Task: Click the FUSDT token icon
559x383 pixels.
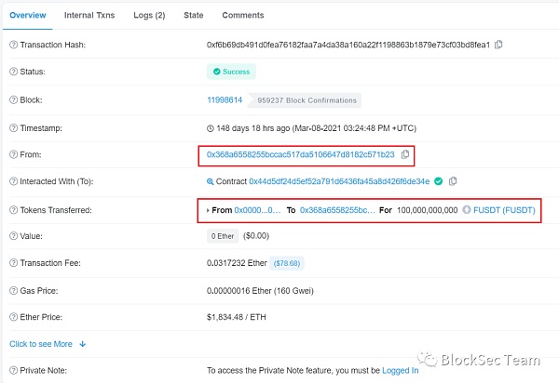Action: [467, 210]
